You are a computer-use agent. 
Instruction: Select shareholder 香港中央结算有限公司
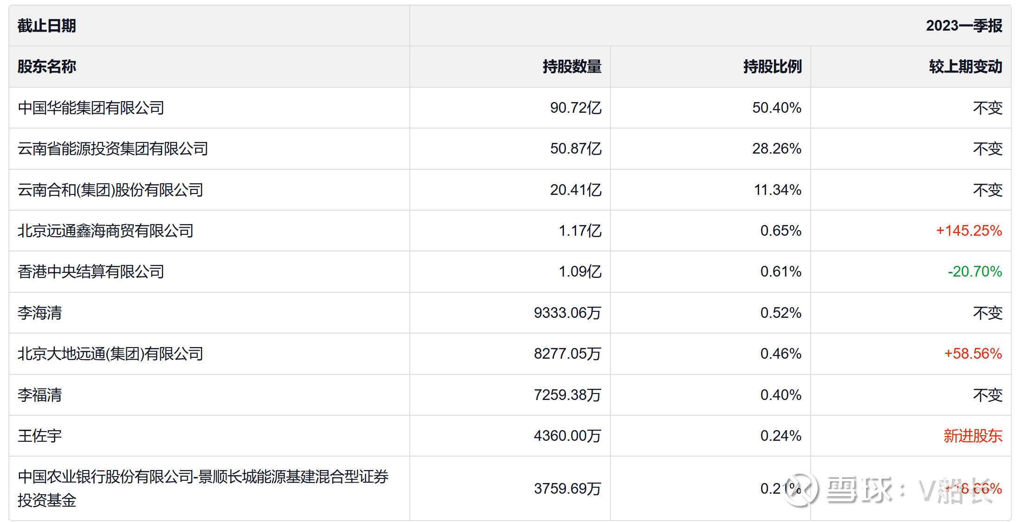[x=91, y=271]
